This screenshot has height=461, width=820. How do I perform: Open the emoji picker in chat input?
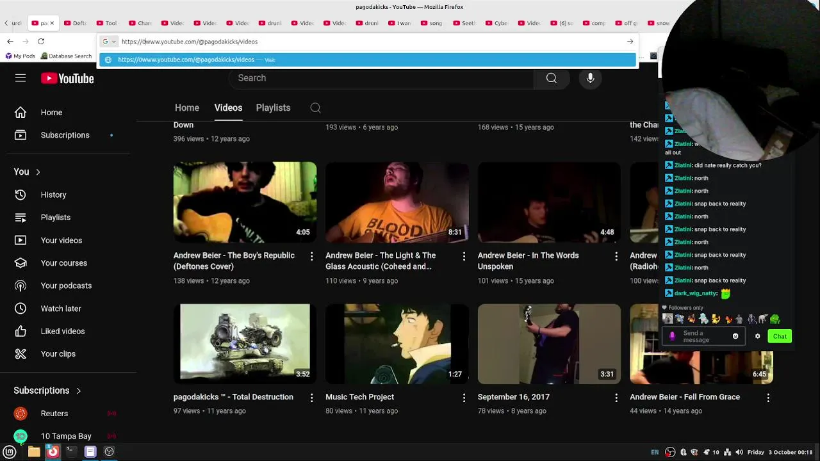pyautogui.click(x=735, y=336)
